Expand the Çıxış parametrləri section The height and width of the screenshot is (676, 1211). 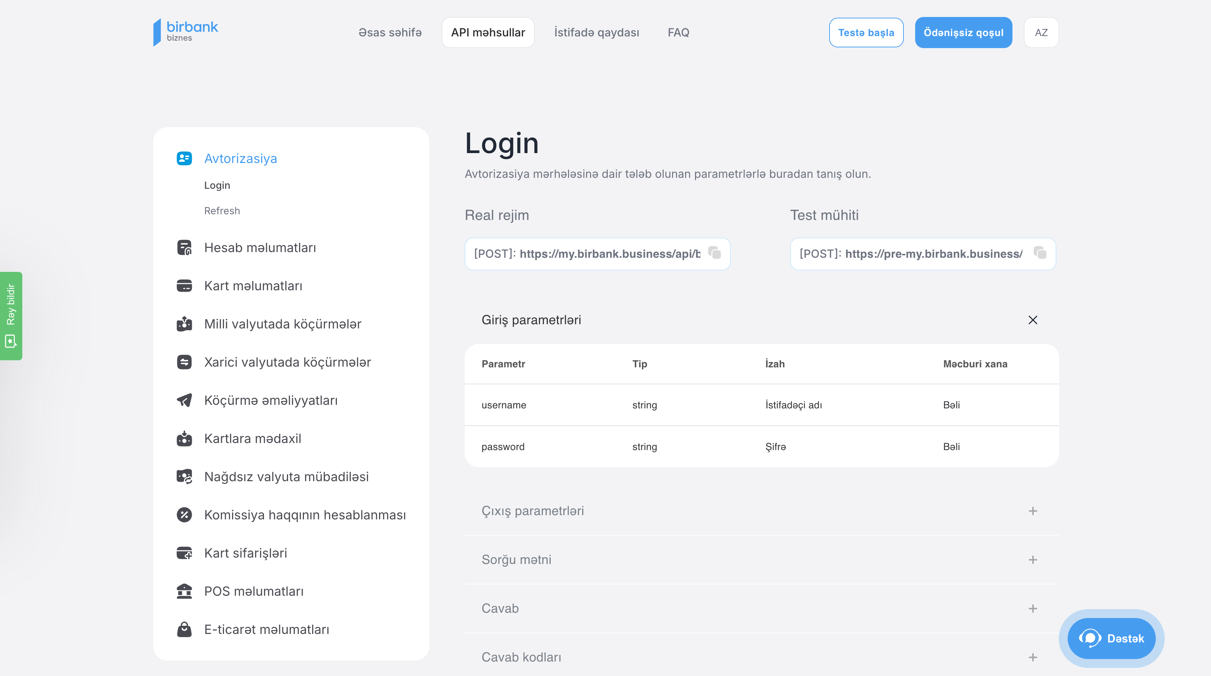pyautogui.click(x=1033, y=511)
